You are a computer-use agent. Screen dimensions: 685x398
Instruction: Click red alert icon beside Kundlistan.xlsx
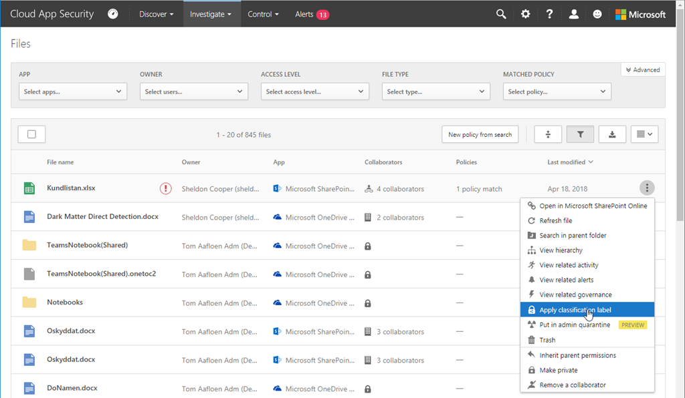coord(165,189)
